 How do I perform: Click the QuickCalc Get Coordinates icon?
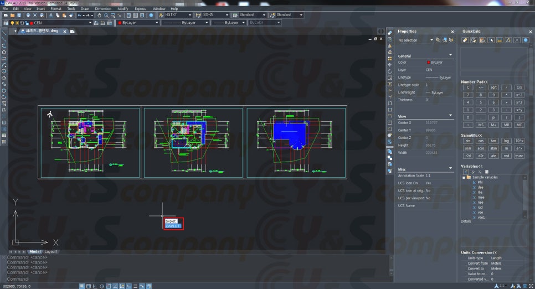(491, 40)
